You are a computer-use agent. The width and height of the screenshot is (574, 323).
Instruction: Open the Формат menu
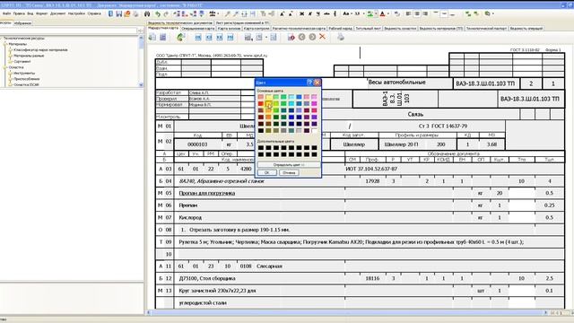pyautogui.click(x=42, y=13)
